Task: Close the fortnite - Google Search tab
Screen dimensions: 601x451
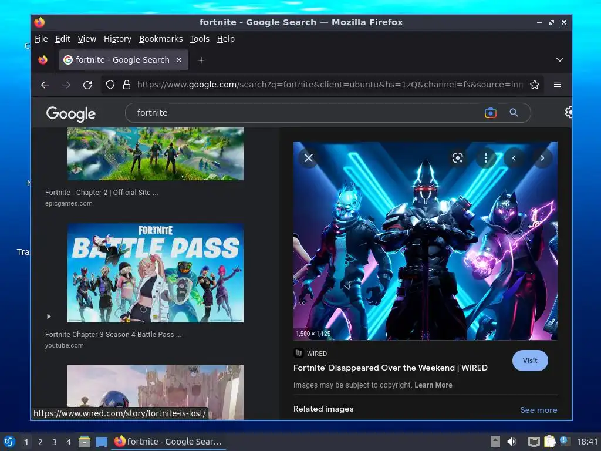Action: [179, 60]
